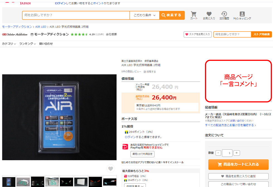
Task: Click the 最短1分で利用設定 button
Action: [x=142, y=154]
